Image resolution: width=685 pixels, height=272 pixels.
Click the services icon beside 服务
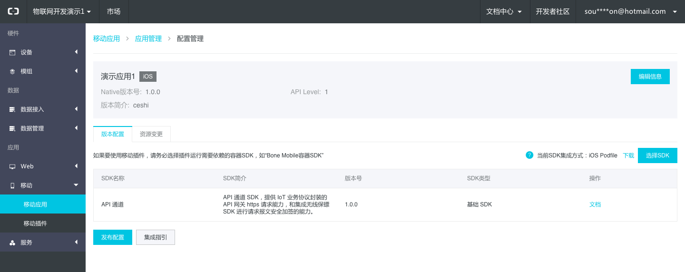(12, 243)
